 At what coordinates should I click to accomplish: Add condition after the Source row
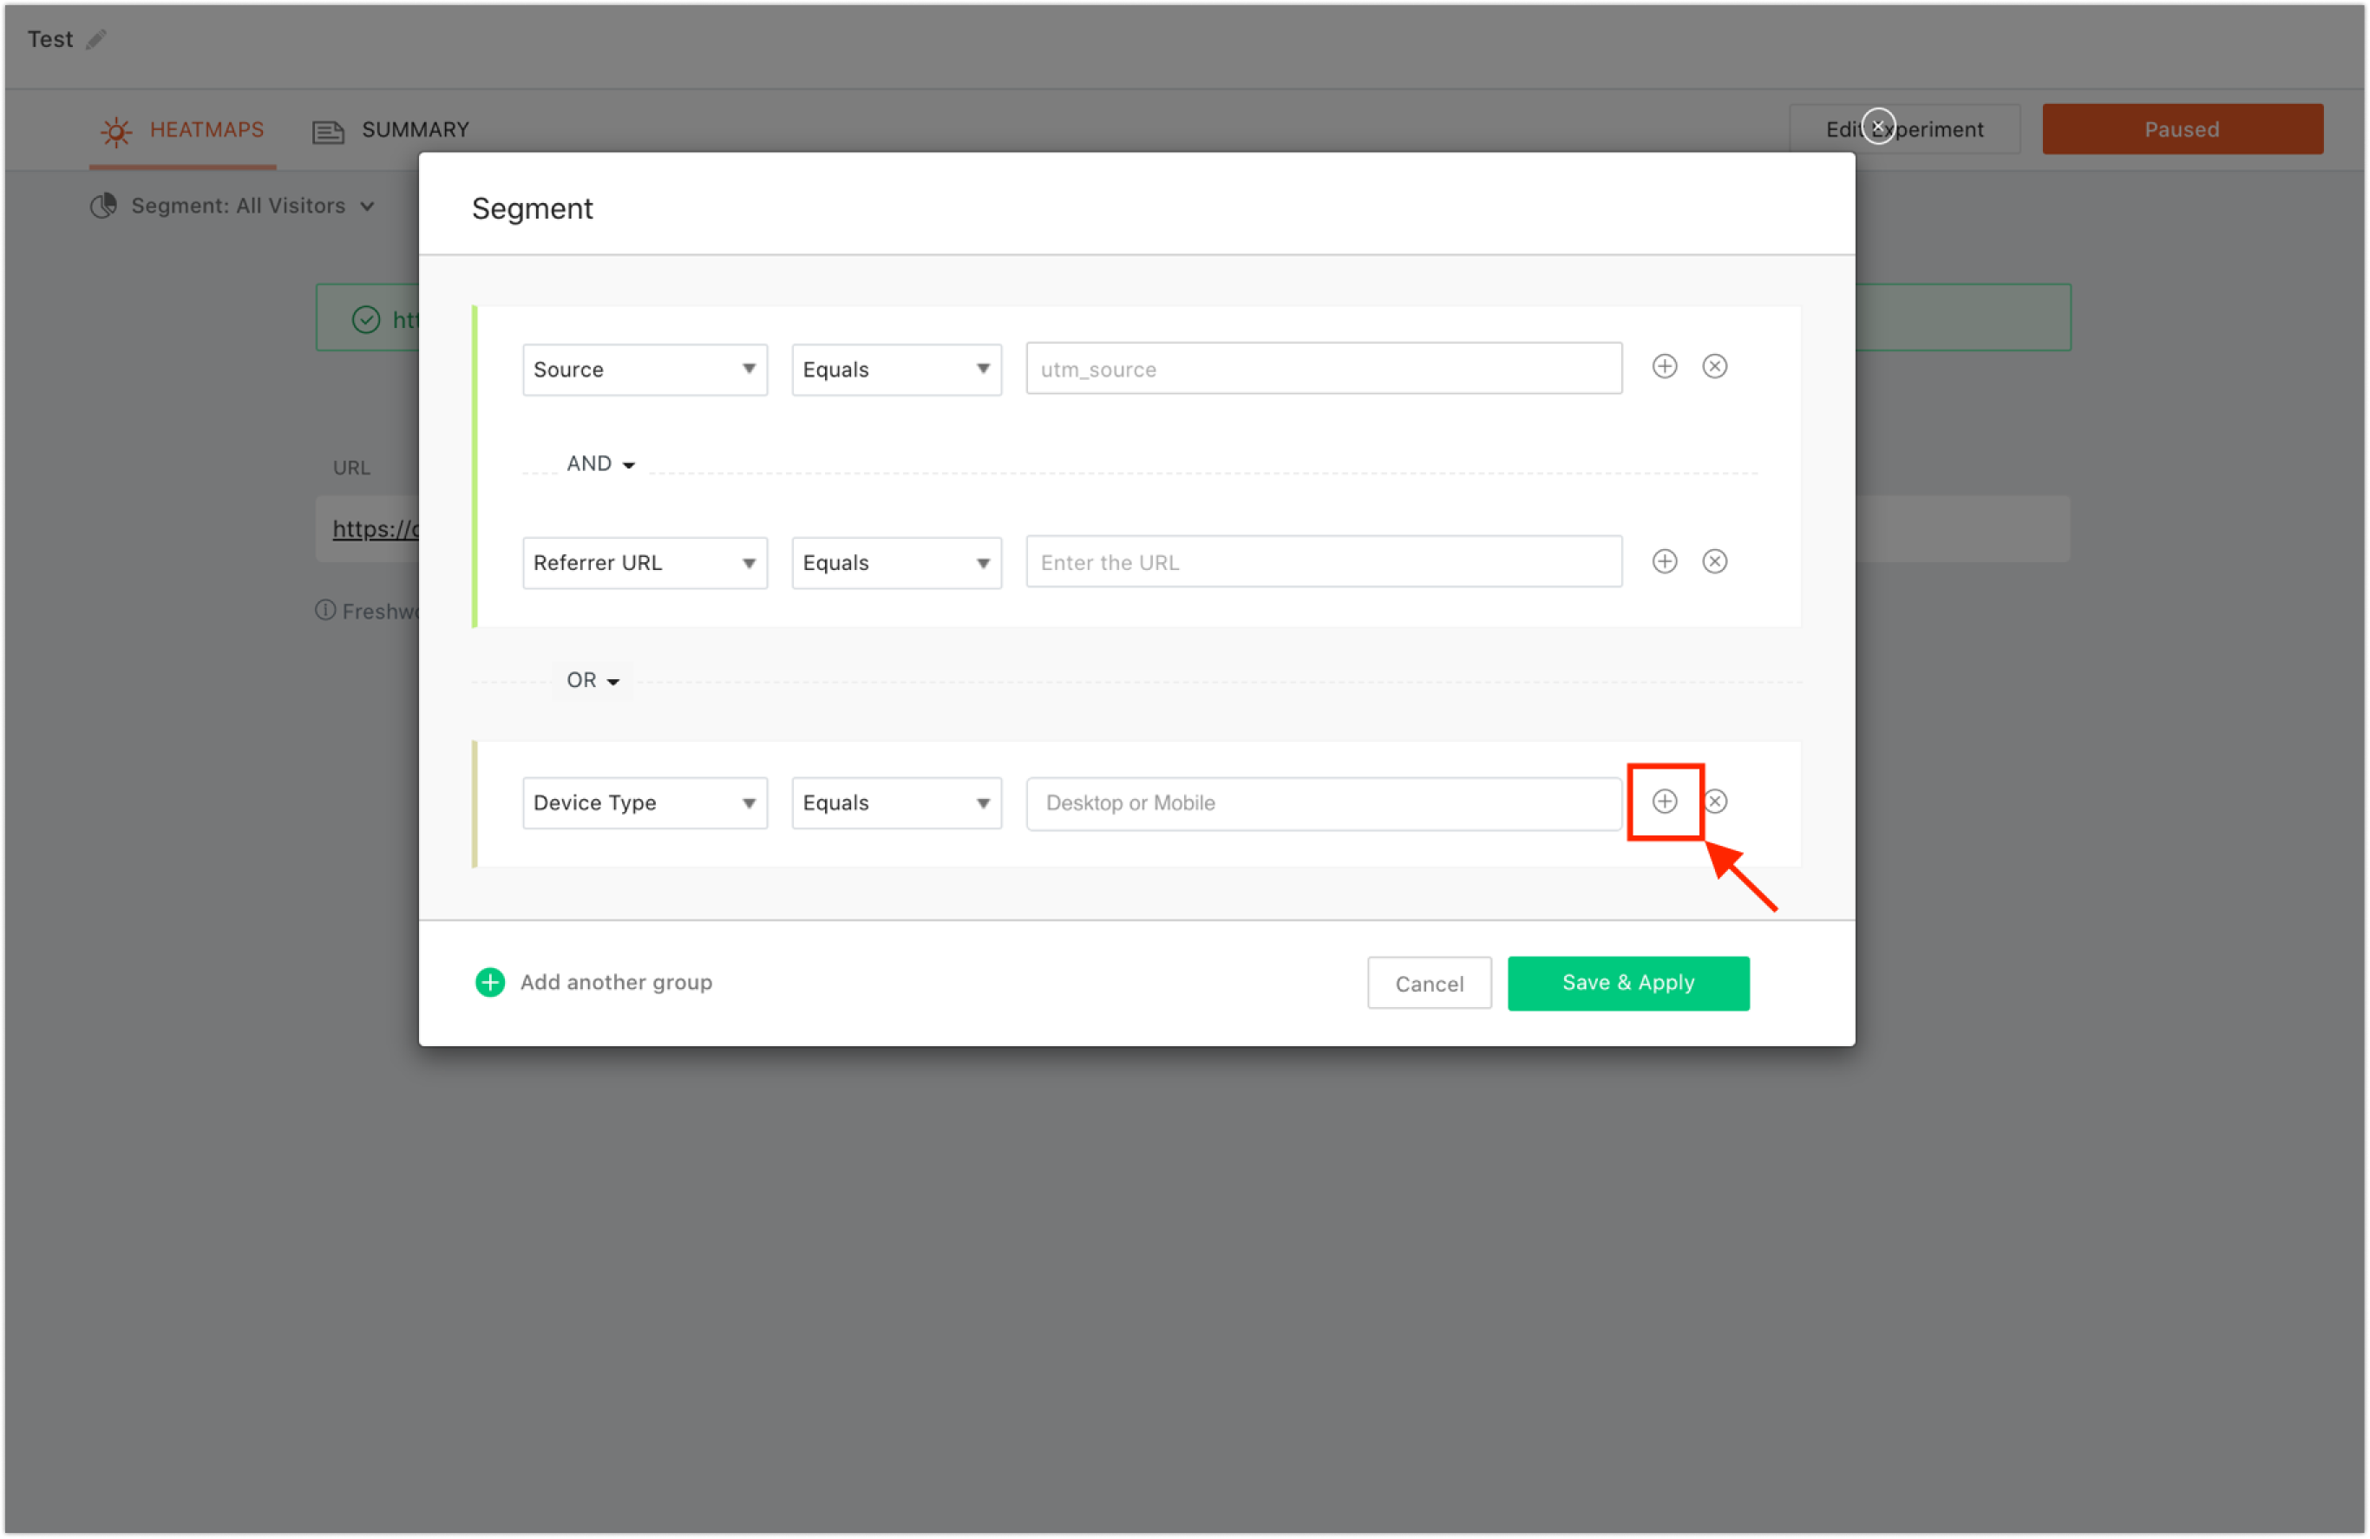pyautogui.click(x=1664, y=367)
